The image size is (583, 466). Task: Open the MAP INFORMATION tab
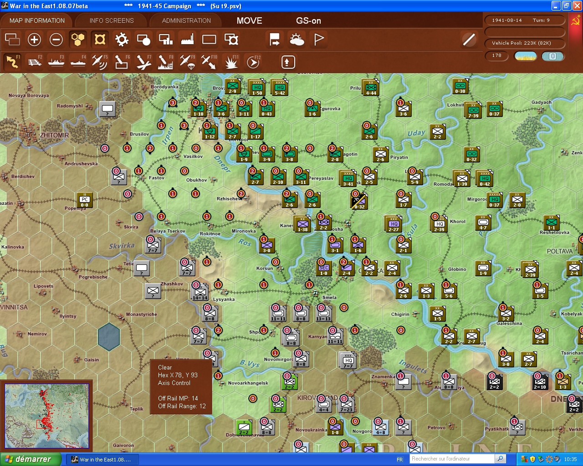click(37, 20)
